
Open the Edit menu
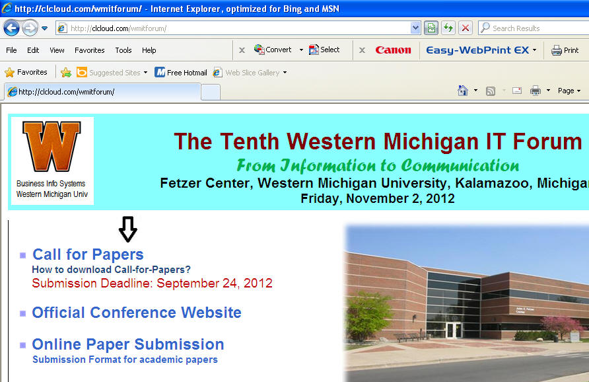click(33, 50)
